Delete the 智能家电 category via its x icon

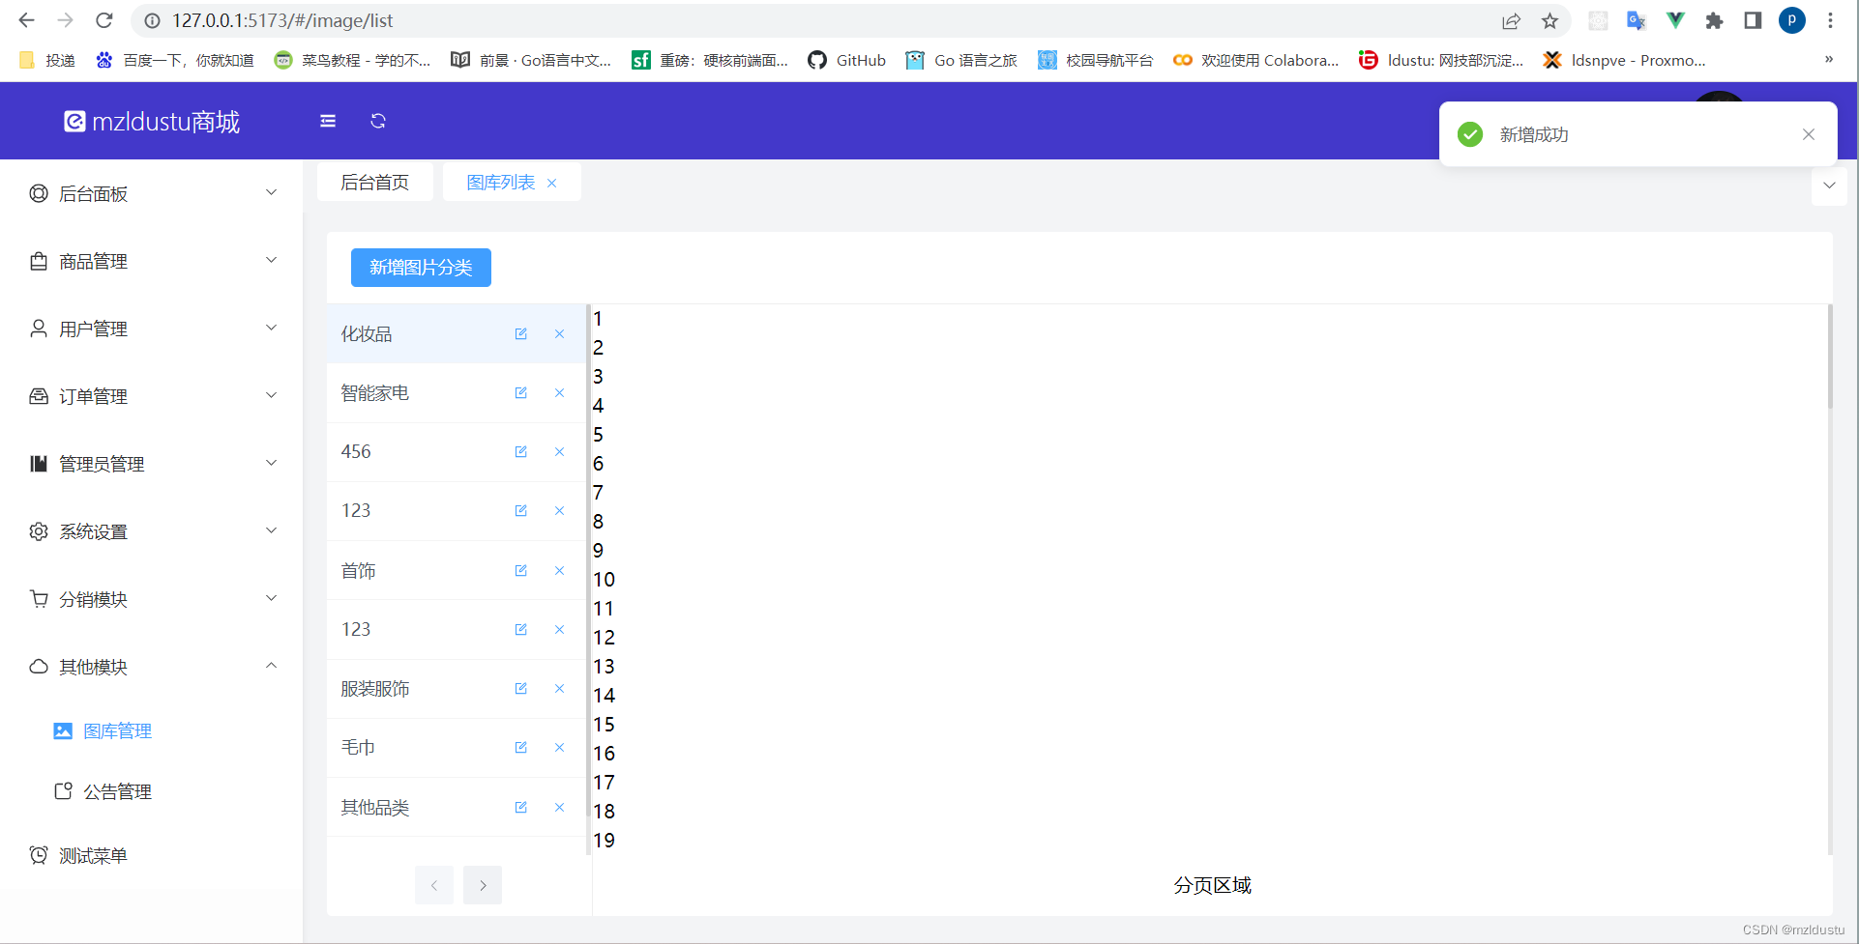click(x=559, y=392)
